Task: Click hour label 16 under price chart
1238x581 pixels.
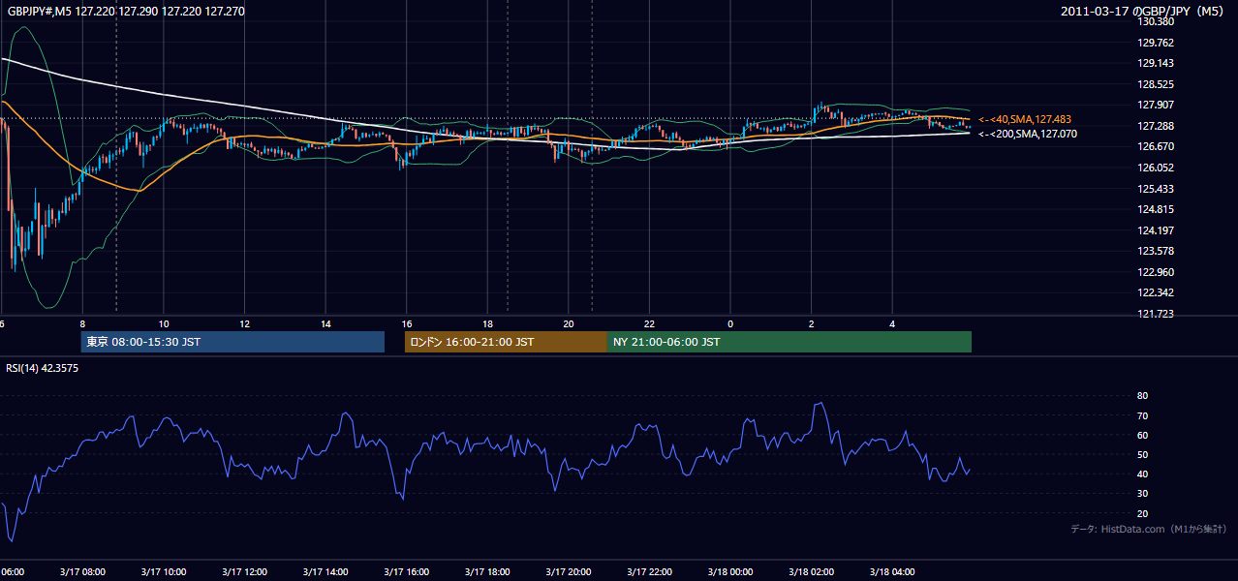Action: [407, 323]
